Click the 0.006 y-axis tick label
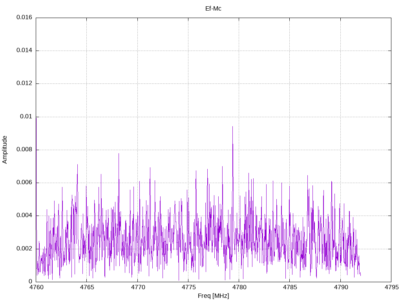 [x=24, y=183]
